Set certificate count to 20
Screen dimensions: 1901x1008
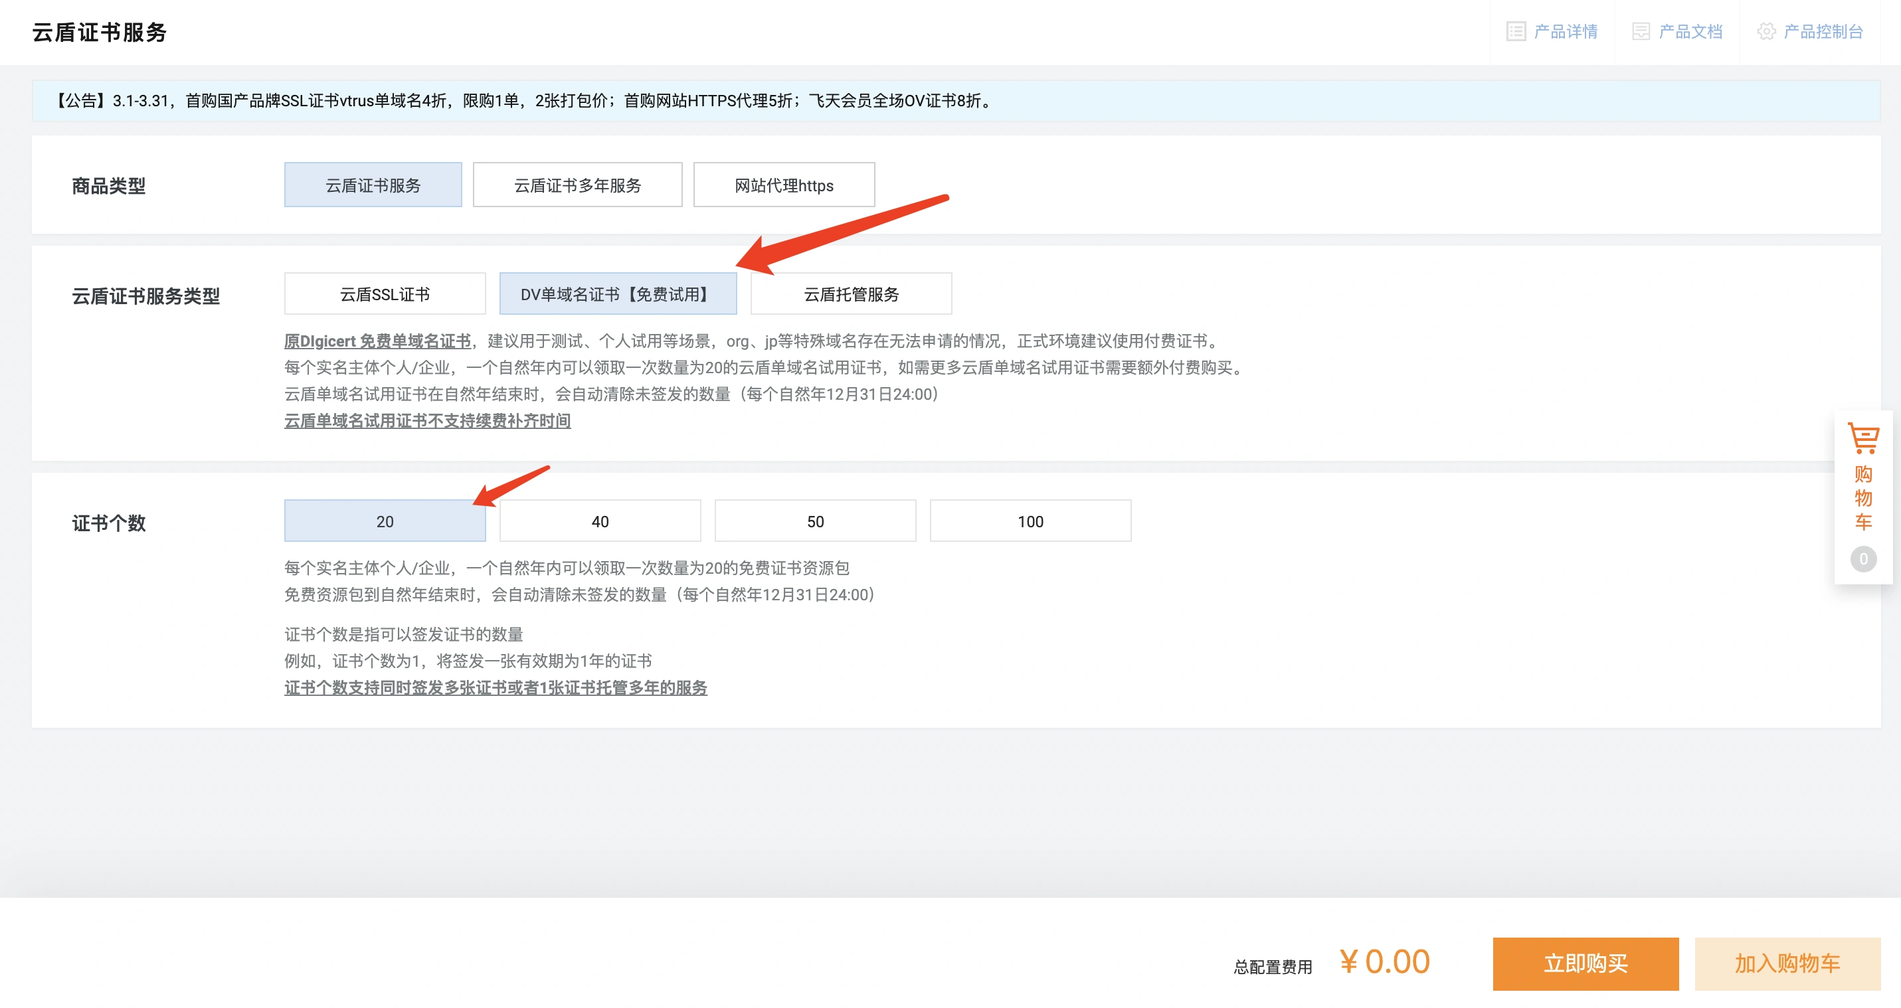(385, 522)
